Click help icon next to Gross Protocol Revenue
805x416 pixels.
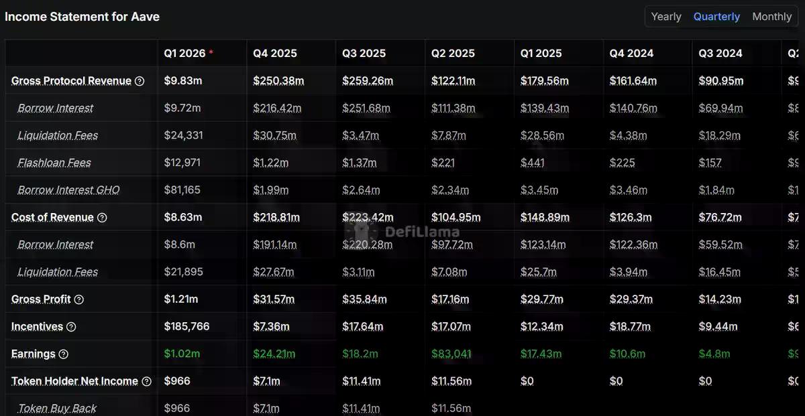tap(140, 81)
